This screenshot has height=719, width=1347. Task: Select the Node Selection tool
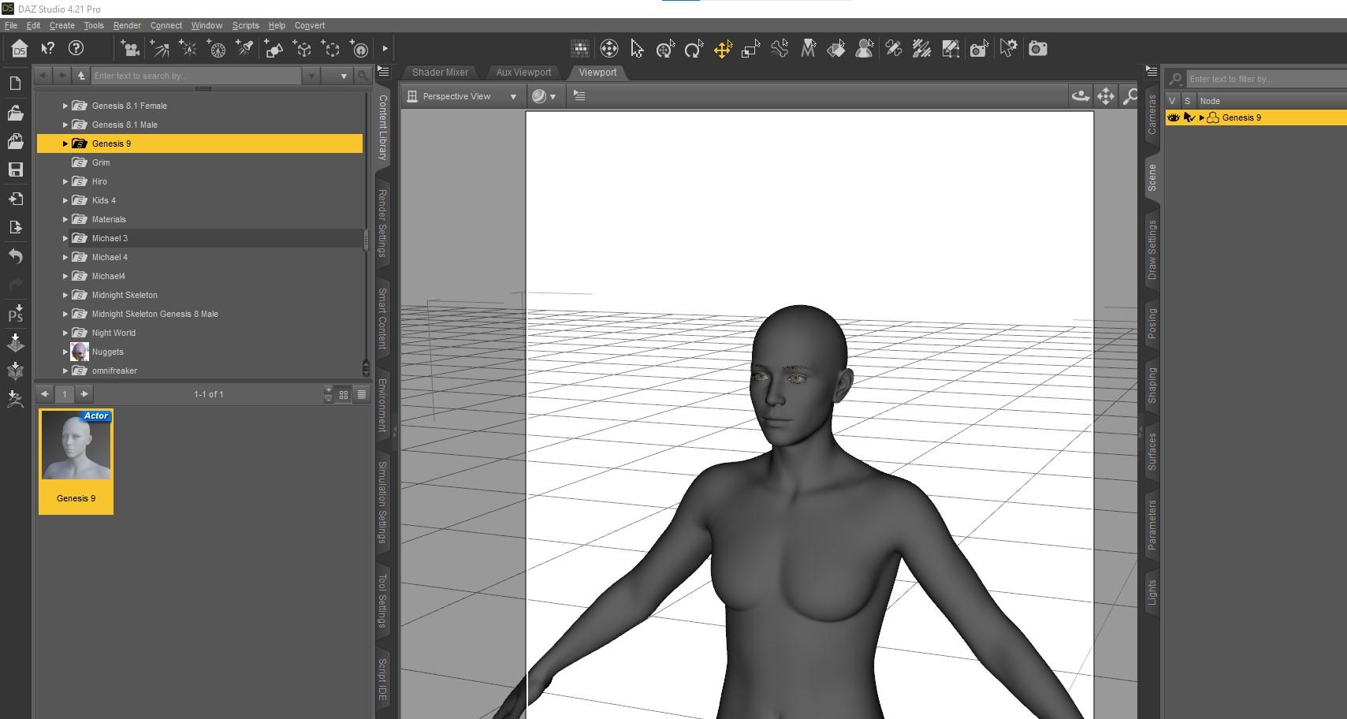[x=637, y=49]
